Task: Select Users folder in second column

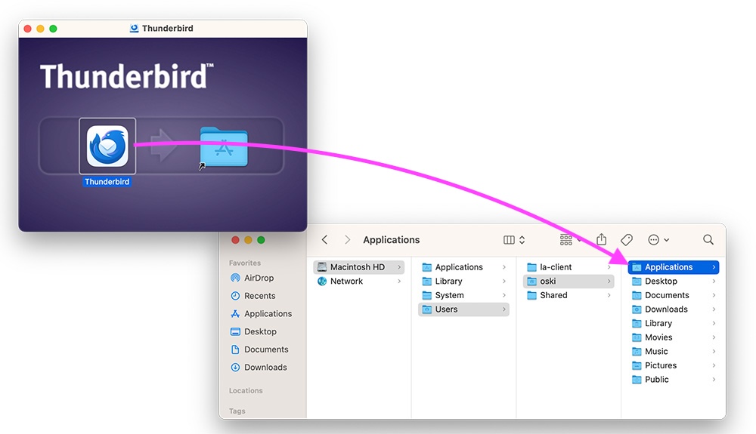Action: tap(464, 309)
